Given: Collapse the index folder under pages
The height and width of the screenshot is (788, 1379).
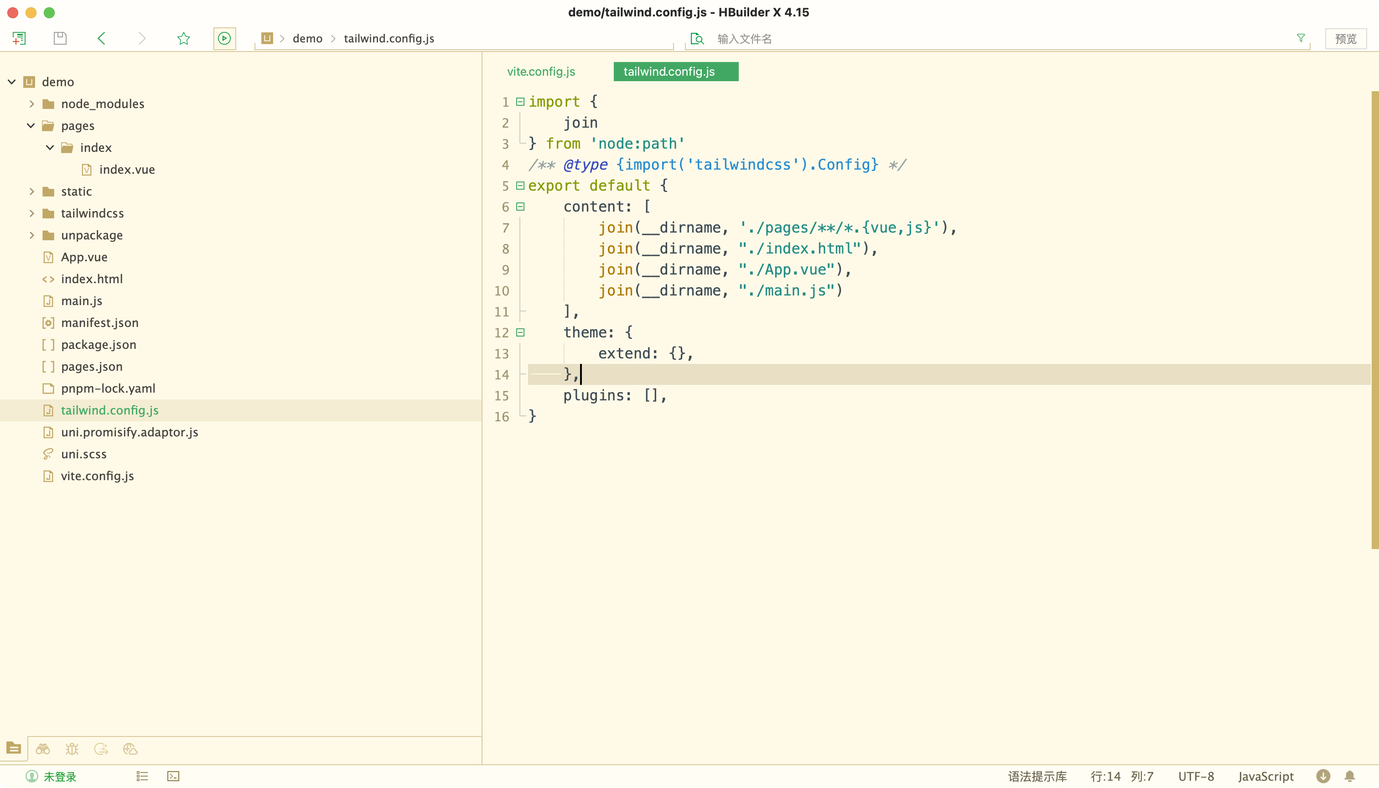Looking at the screenshot, I should tap(50, 147).
